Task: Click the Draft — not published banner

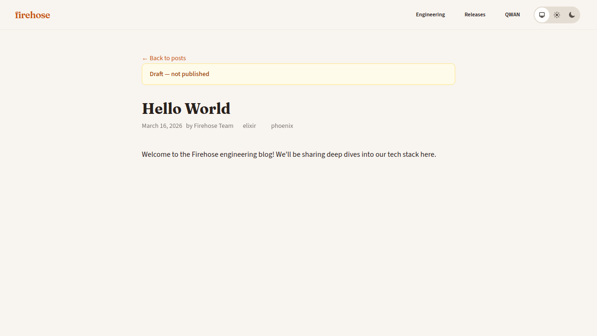Action: (298, 74)
